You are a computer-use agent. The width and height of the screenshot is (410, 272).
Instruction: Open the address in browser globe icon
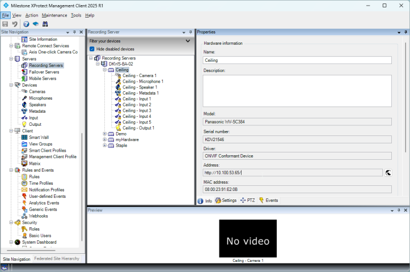tap(390, 172)
